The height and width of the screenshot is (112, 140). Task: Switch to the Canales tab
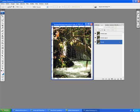[x=107, y=25]
